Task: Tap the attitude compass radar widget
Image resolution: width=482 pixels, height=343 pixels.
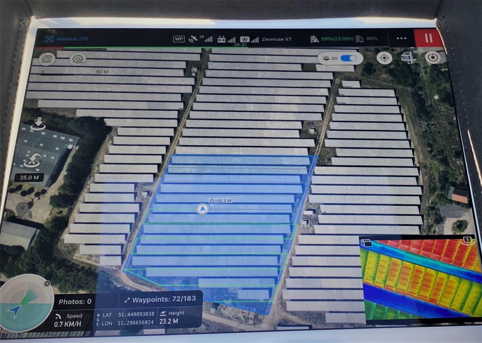Action: pos(25,304)
